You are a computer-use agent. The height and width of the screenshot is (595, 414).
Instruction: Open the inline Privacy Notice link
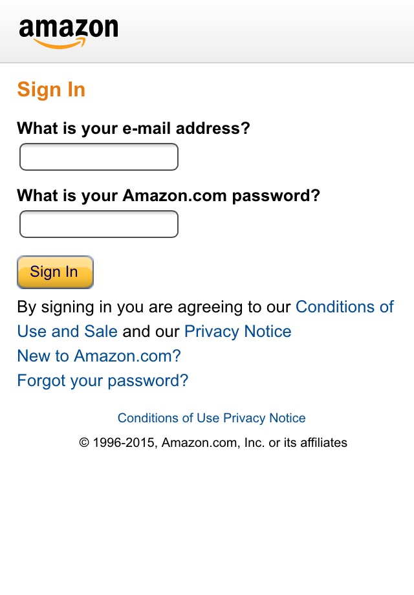[237, 331]
